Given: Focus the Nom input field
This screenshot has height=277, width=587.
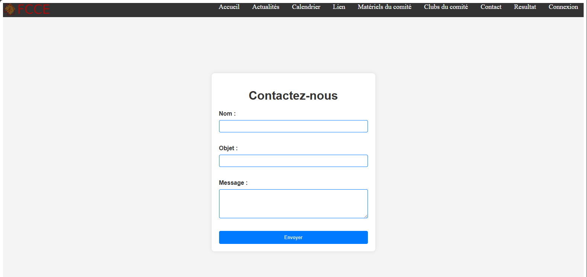Looking at the screenshot, I should click(x=293, y=126).
